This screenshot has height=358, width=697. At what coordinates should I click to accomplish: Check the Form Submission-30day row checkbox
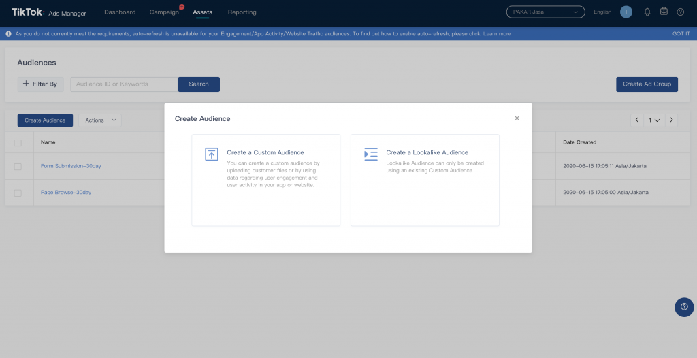[x=18, y=166]
